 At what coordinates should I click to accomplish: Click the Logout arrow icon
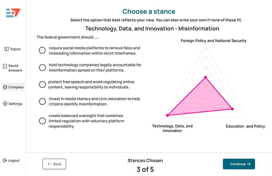pos(5,160)
